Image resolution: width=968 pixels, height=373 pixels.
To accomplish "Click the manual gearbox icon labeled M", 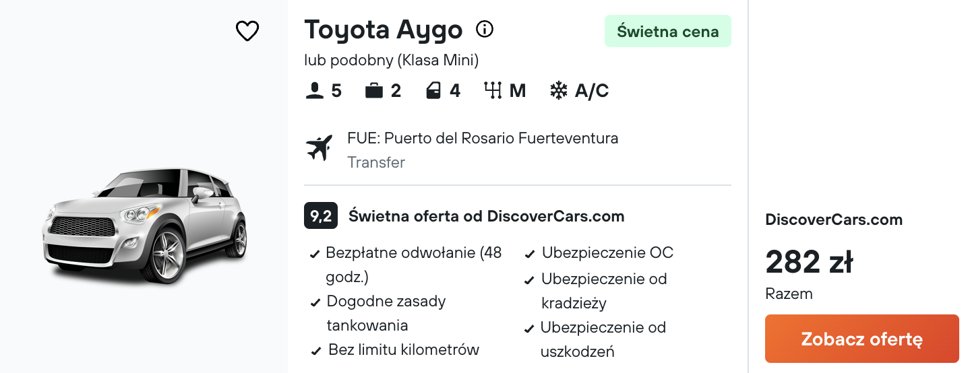I will (x=493, y=91).
